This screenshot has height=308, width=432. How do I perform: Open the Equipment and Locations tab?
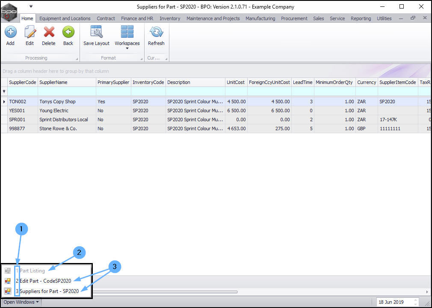pyautogui.click(x=65, y=18)
